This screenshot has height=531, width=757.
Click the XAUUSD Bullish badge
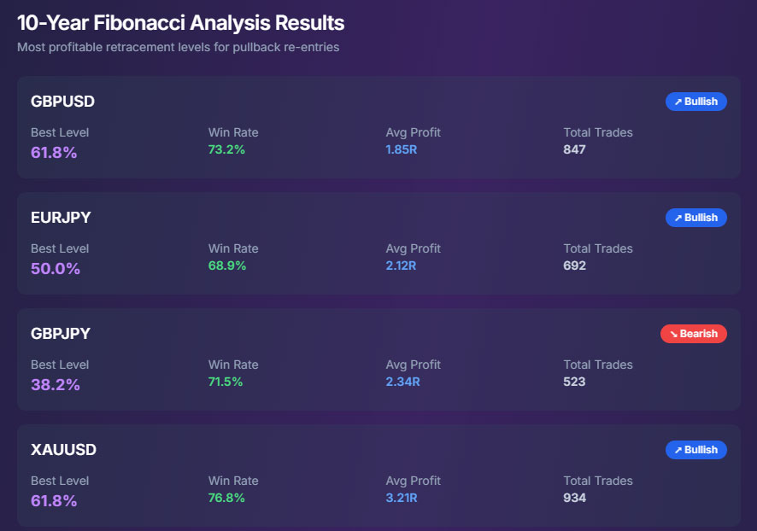pos(695,450)
